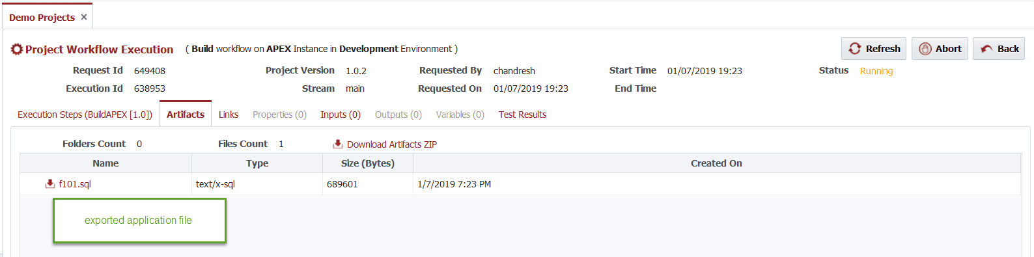Click the Refresh button
This screenshot has height=257, width=1034.
tap(874, 49)
